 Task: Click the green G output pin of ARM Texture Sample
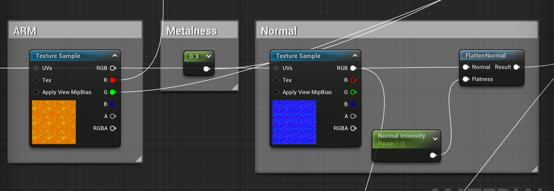coord(113,92)
